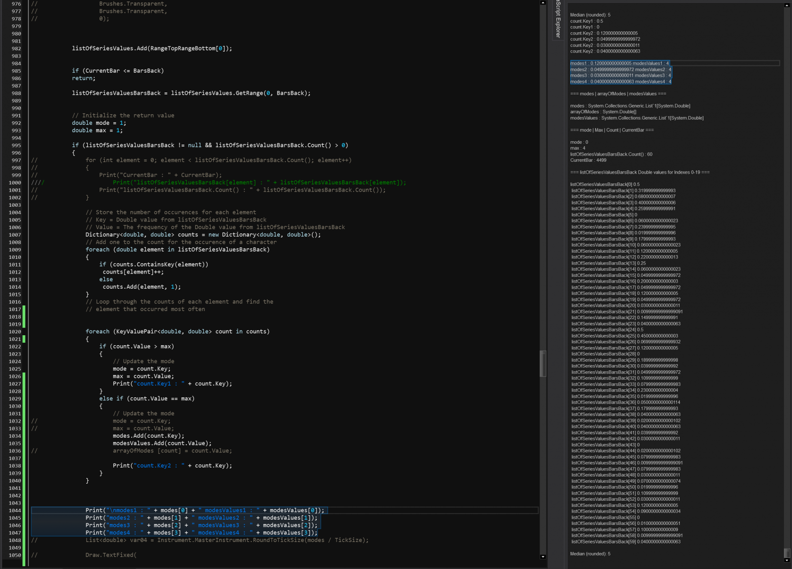Screen dimensions: 792x569
Task: Click the 'if (count.Value > max)' condition
Action: [137, 347]
